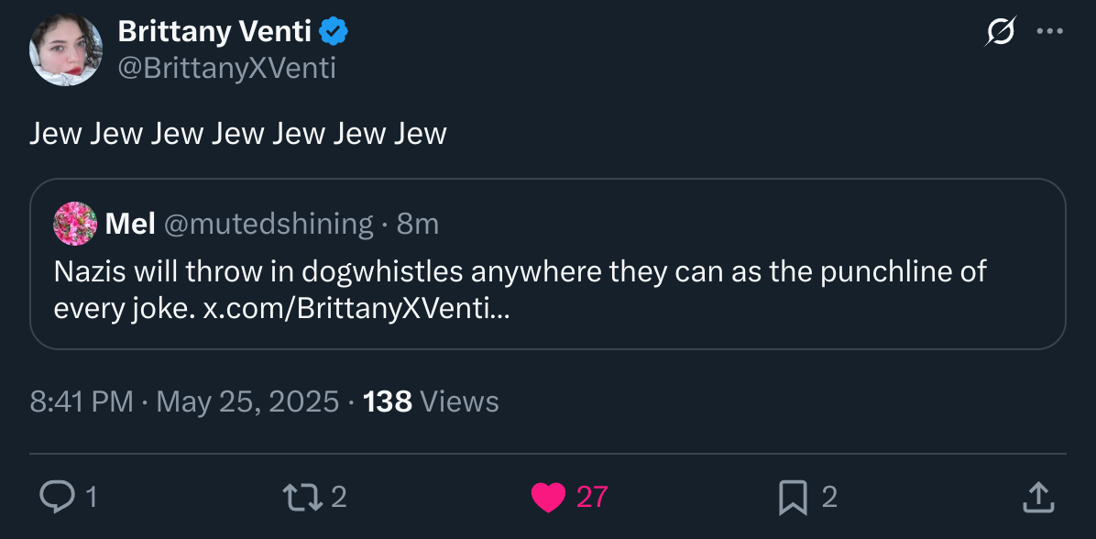Click the repost arrows icon

pyautogui.click(x=302, y=497)
